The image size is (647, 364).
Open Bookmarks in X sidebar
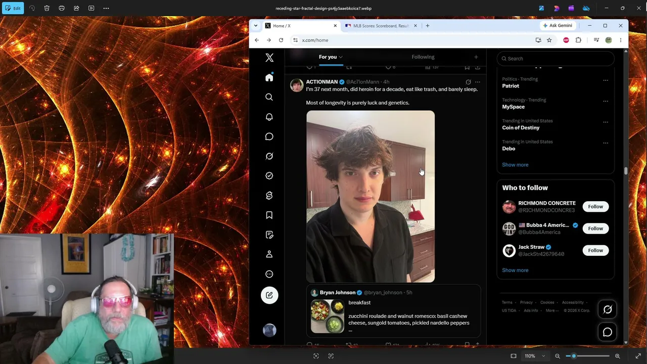pos(269,215)
